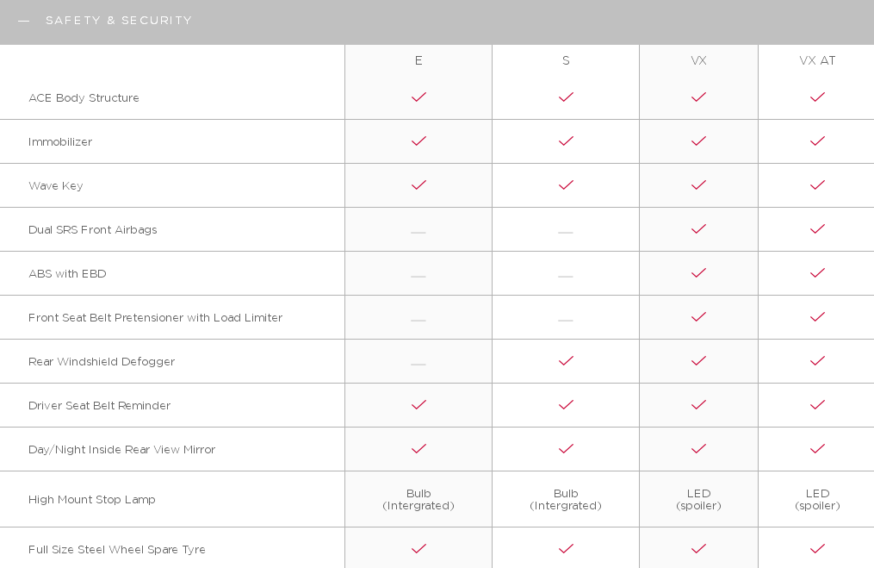Select the VX variant column header
The height and width of the screenshot is (568, 874).
[698, 60]
